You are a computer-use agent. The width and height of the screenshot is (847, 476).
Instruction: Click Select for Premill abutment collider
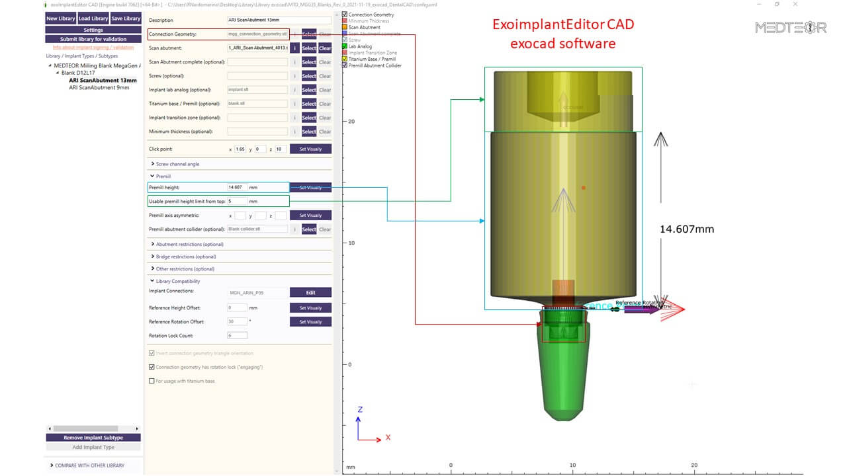pos(309,229)
